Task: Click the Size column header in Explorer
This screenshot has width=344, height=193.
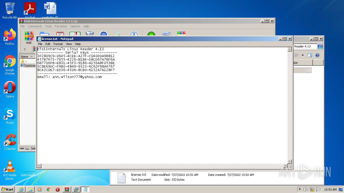Action: click(x=303, y=63)
